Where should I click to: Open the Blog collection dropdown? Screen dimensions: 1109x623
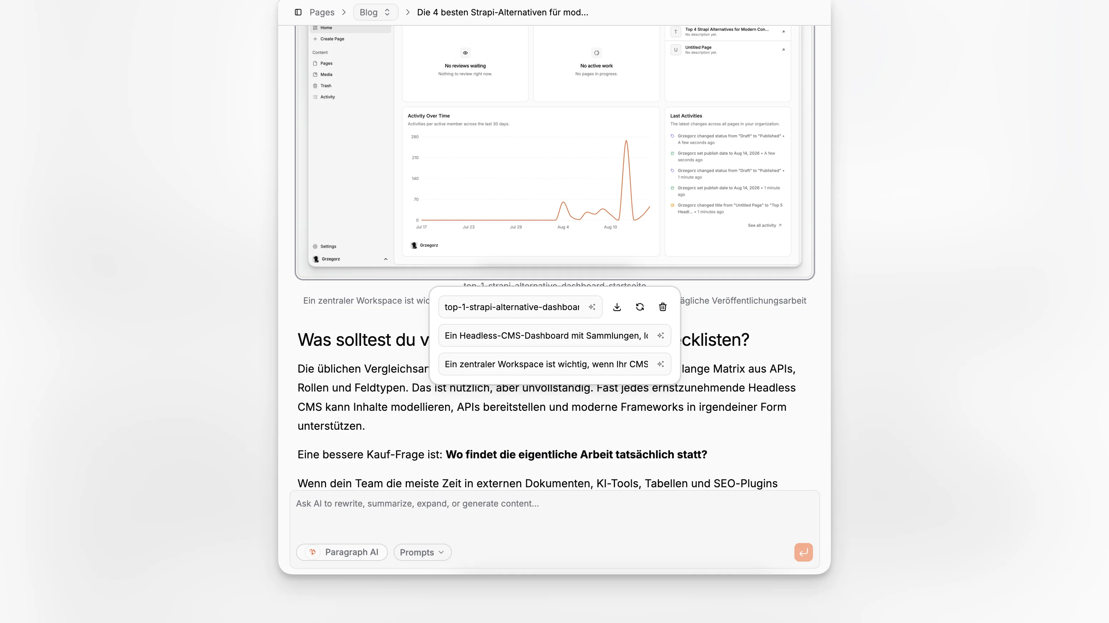[375, 12]
